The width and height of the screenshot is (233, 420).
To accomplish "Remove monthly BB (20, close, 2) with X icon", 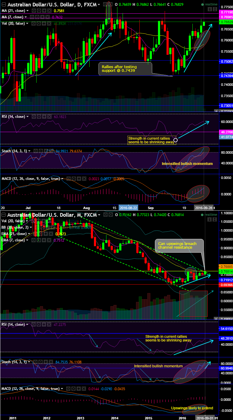I will pyautogui.click(x=52, y=227).
